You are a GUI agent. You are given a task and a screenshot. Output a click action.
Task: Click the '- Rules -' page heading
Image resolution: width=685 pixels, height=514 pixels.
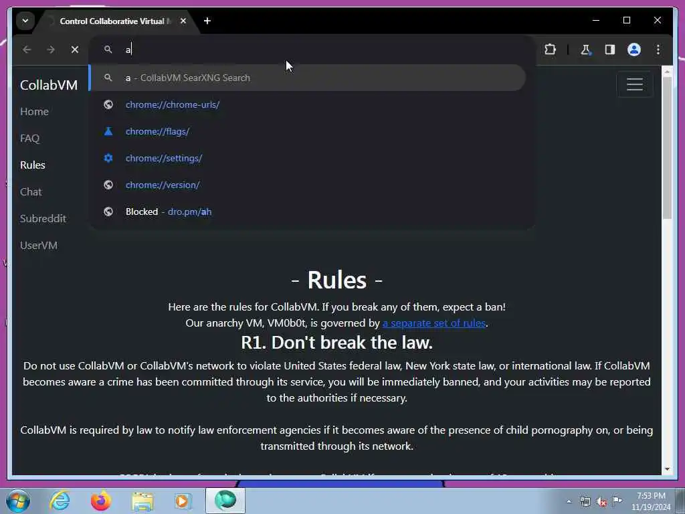point(337,280)
